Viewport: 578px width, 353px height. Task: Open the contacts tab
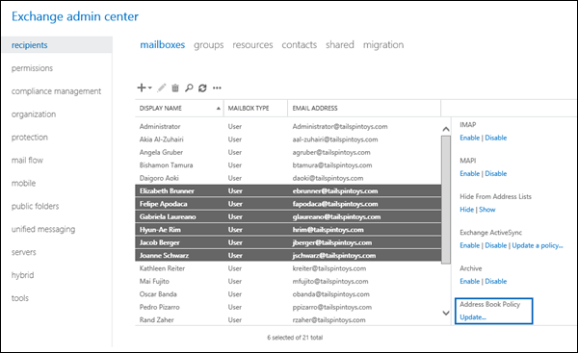pos(300,45)
